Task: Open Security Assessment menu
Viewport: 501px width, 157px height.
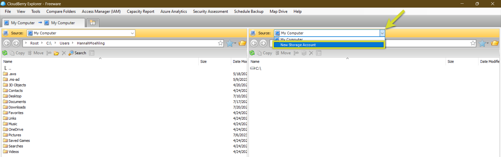Action: pos(211,11)
